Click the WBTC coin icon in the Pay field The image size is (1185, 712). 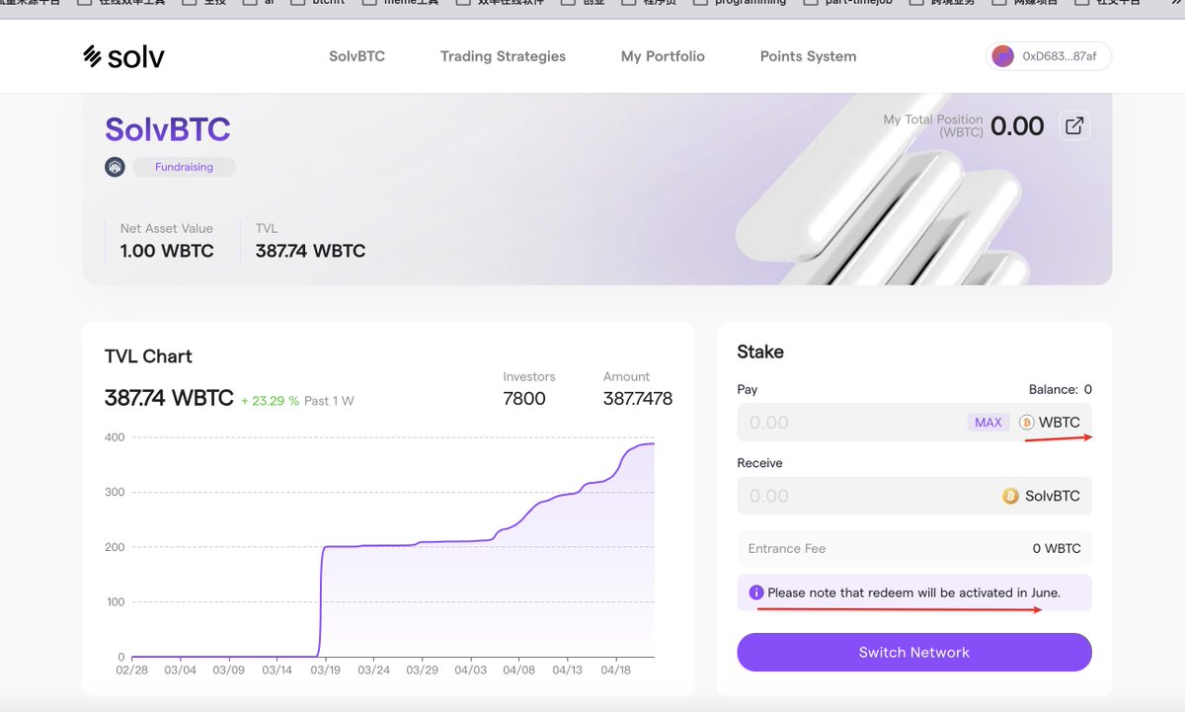pos(1026,423)
